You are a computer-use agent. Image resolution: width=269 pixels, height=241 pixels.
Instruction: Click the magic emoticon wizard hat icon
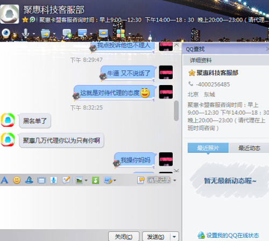[29, 180]
